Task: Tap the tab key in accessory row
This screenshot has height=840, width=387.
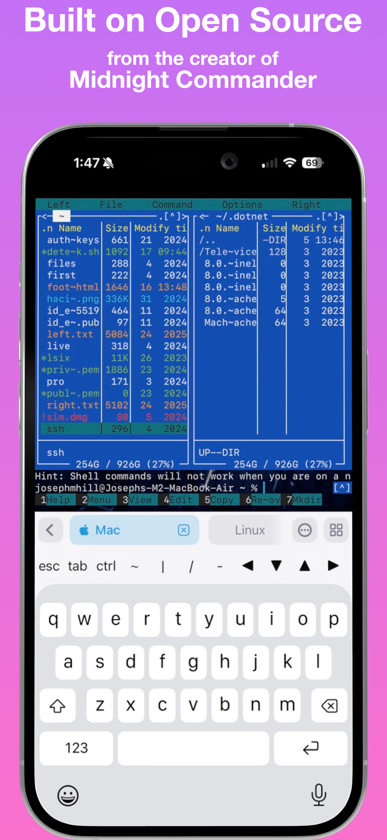Action: pyautogui.click(x=77, y=566)
